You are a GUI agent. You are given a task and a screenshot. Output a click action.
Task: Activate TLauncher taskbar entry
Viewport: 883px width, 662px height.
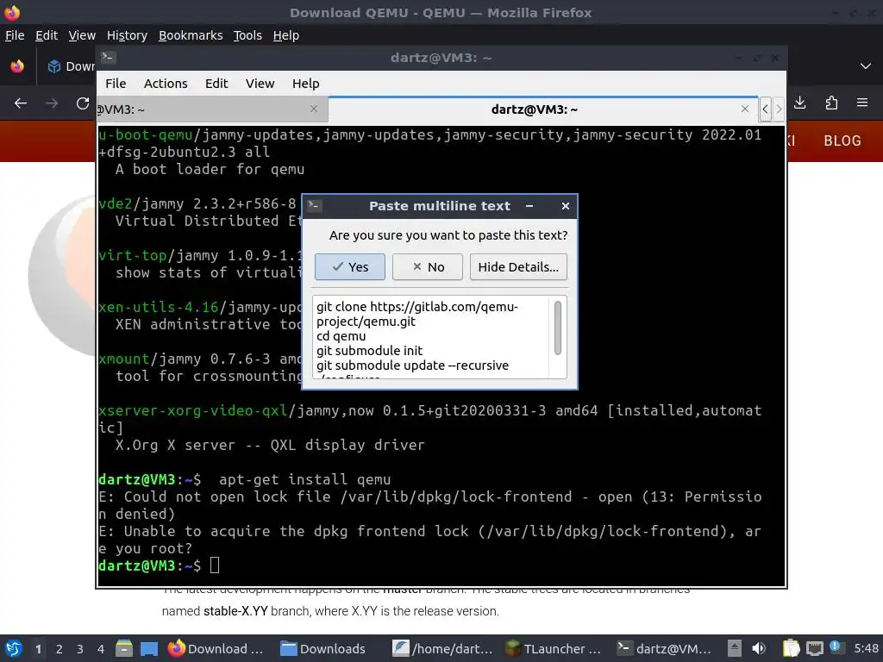[x=554, y=648]
